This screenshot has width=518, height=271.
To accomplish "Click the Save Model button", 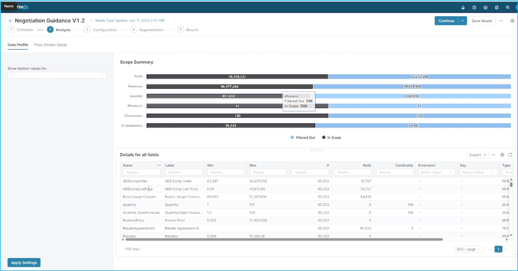I will 481,21.
